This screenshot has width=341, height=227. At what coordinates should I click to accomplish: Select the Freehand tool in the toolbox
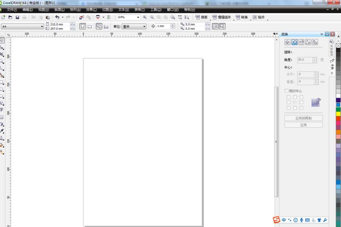coord(2,68)
